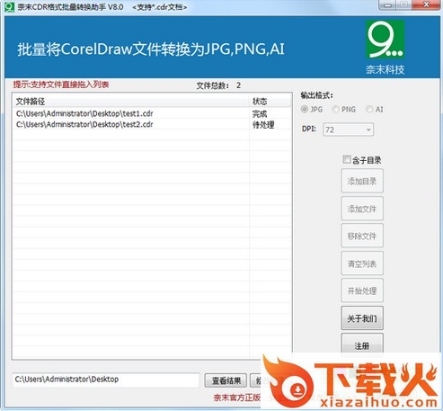Click the 待处理 status cell
The height and width of the screenshot is (411, 443).
tap(263, 125)
